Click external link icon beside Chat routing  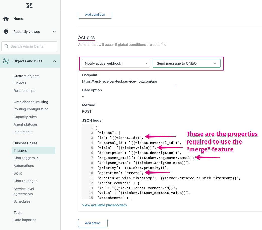click(x=36, y=181)
